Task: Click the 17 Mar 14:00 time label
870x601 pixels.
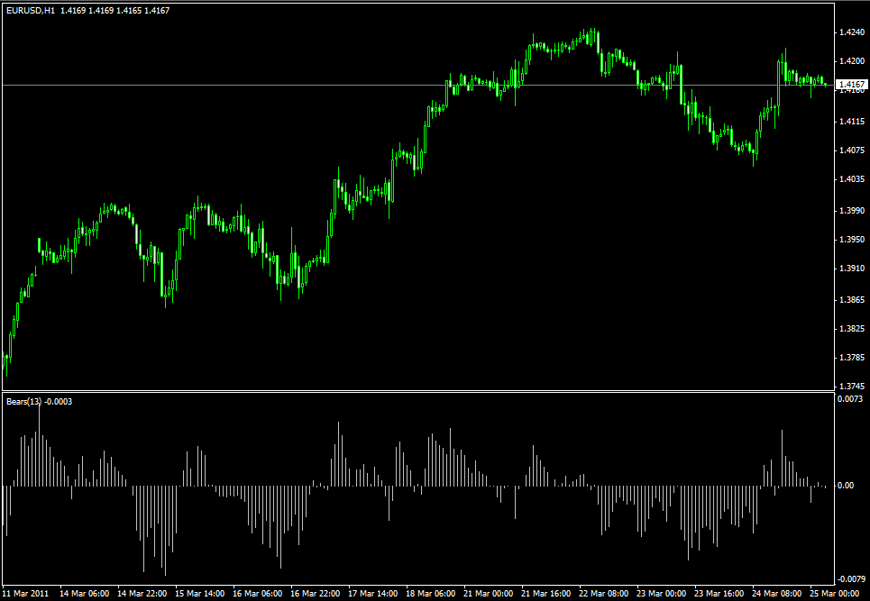Action: coord(373,593)
